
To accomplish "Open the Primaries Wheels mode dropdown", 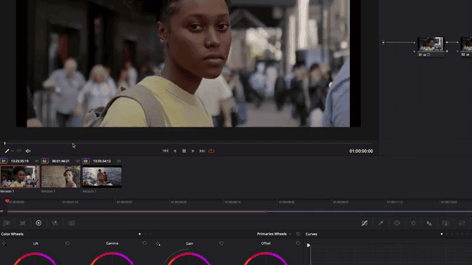I will click(x=274, y=234).
